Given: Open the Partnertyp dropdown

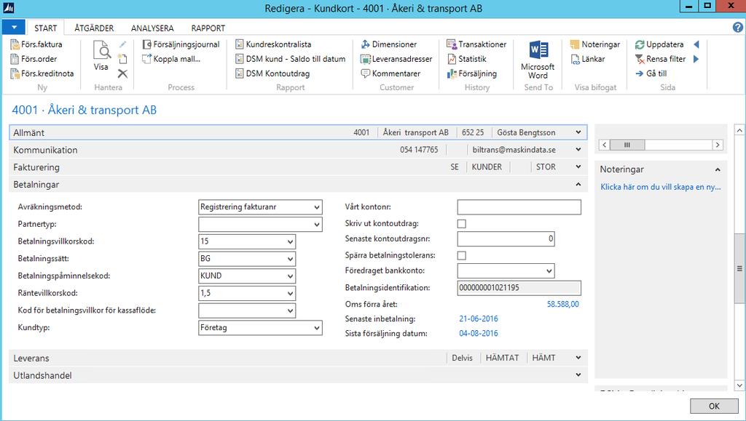Looking at the screenshot, I should 317,225.
